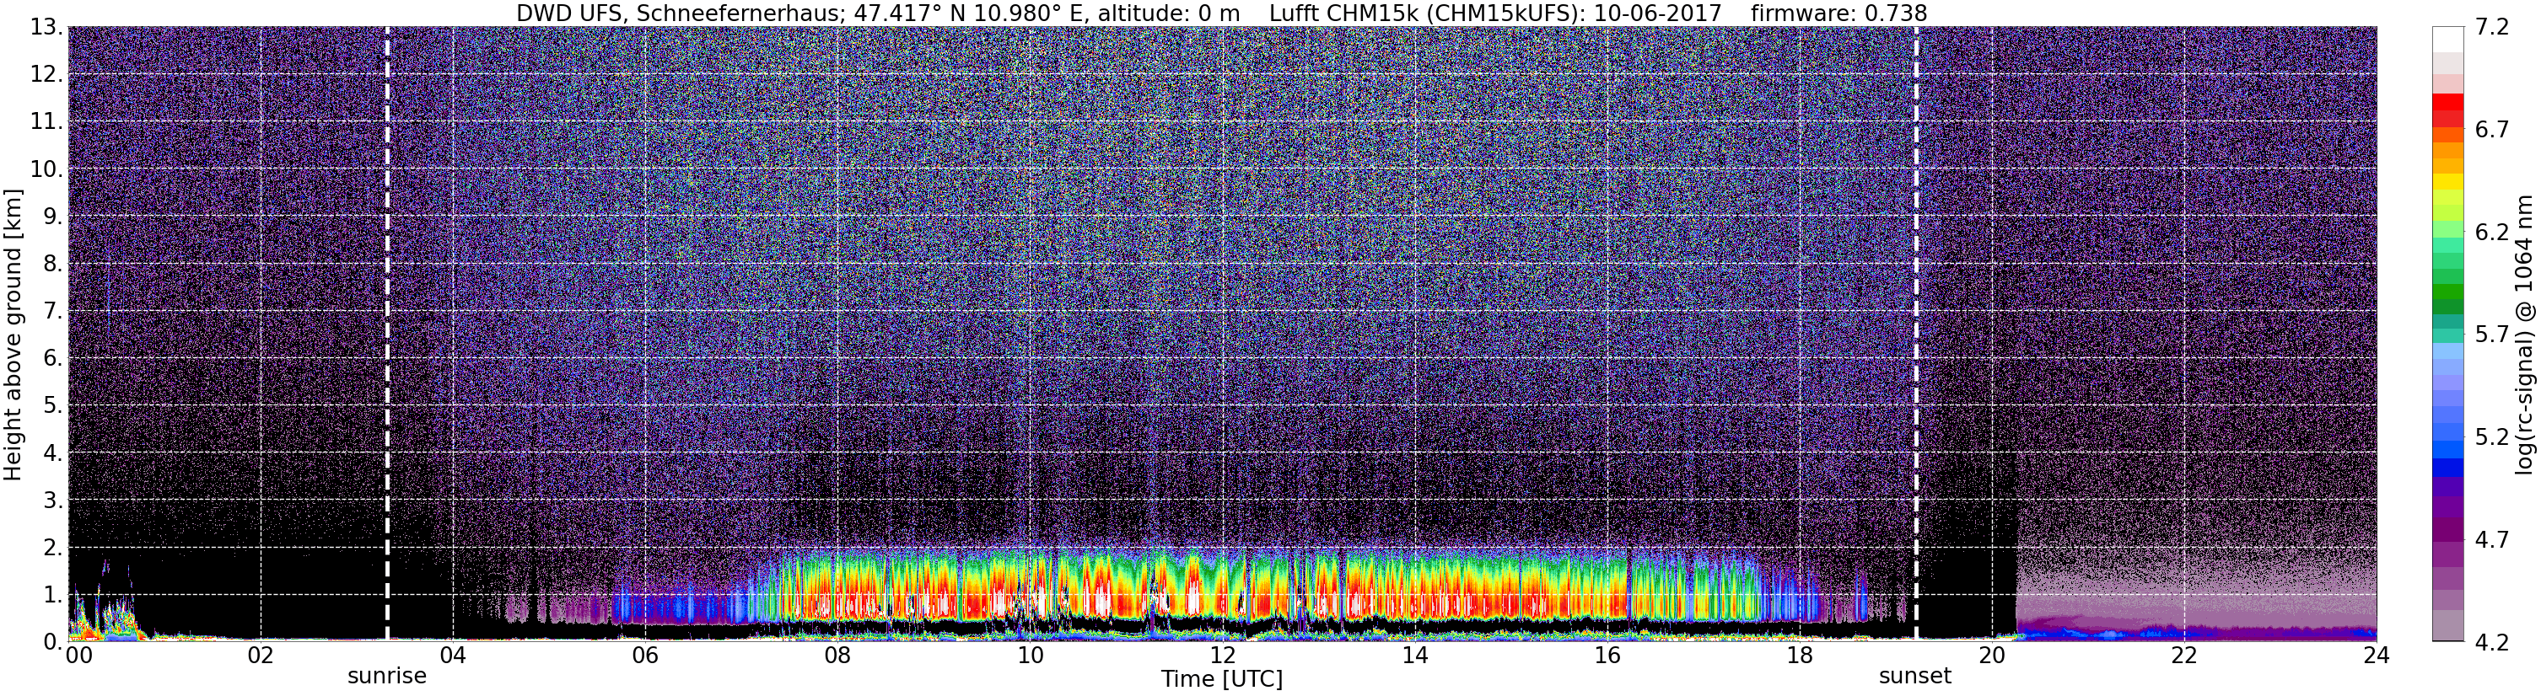The width and height of the screenshot is (2541, 696).
Task: Click the colorbar tick label "4.7"
Action: tap(2492, 540)
